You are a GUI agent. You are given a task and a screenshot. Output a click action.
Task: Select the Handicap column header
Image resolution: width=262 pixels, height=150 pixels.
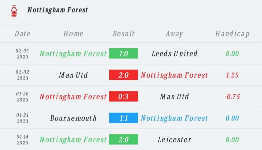pyautogui.click(x=232, y=34)
